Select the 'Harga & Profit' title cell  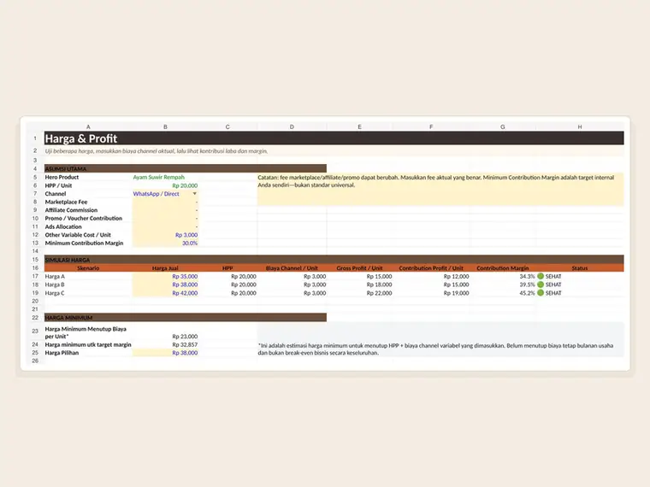(x=334, y=138)
